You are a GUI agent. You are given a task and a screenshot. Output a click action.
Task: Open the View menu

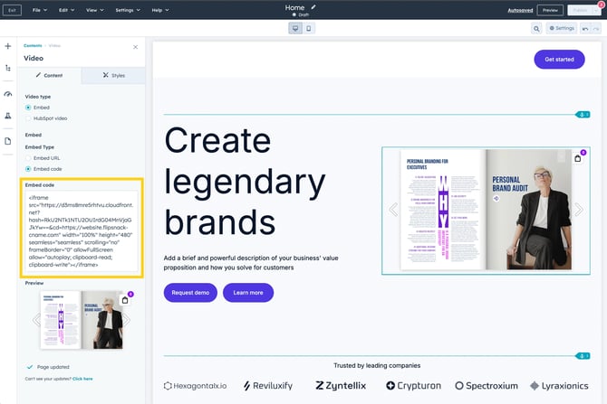pos(95,10)
